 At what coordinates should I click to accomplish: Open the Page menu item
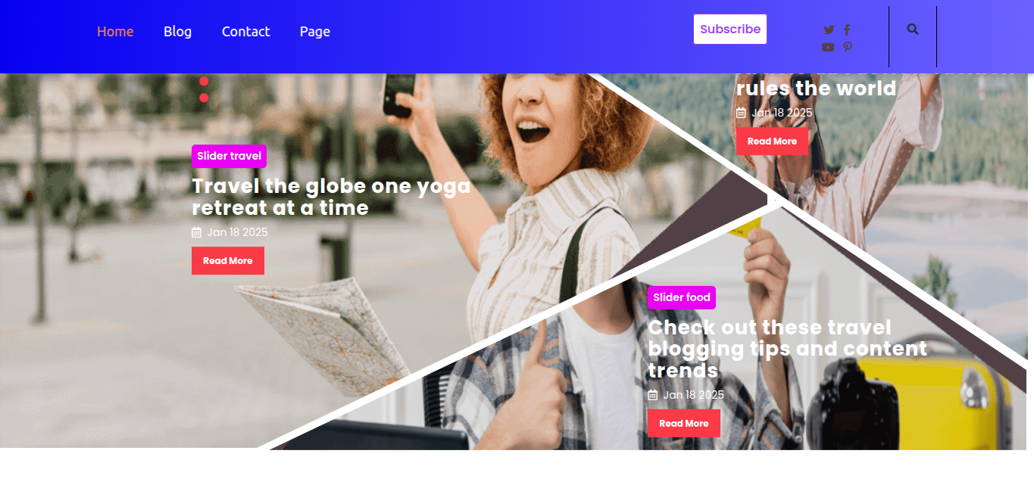pos(314,31)
